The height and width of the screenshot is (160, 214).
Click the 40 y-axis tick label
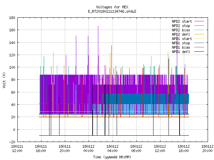click(x=13, y=105)
